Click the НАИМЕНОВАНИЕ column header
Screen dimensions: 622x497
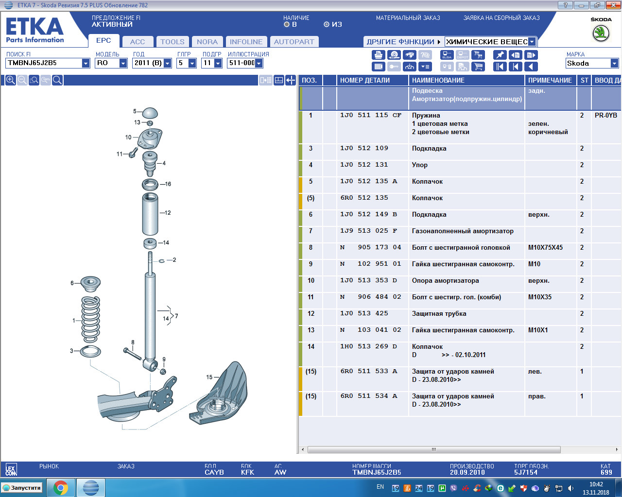(x=466, y=80)
